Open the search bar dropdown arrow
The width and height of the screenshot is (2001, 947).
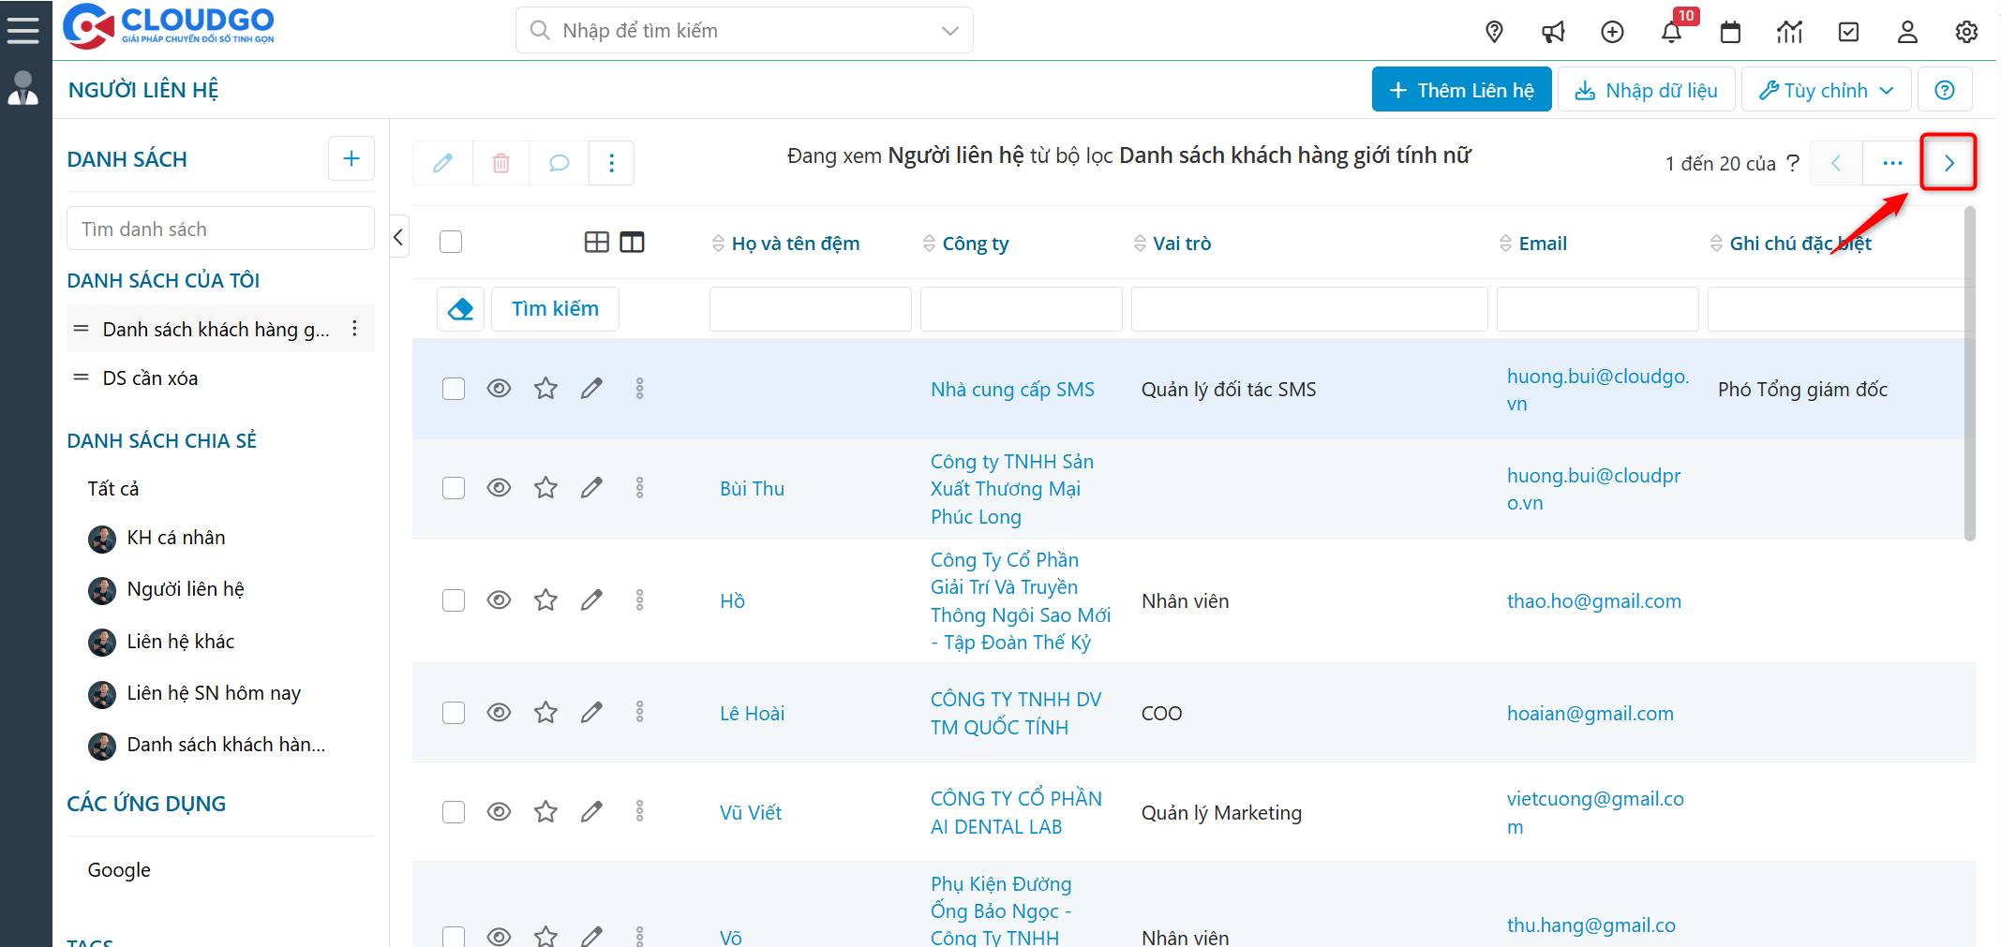click(x=949, y=31)
